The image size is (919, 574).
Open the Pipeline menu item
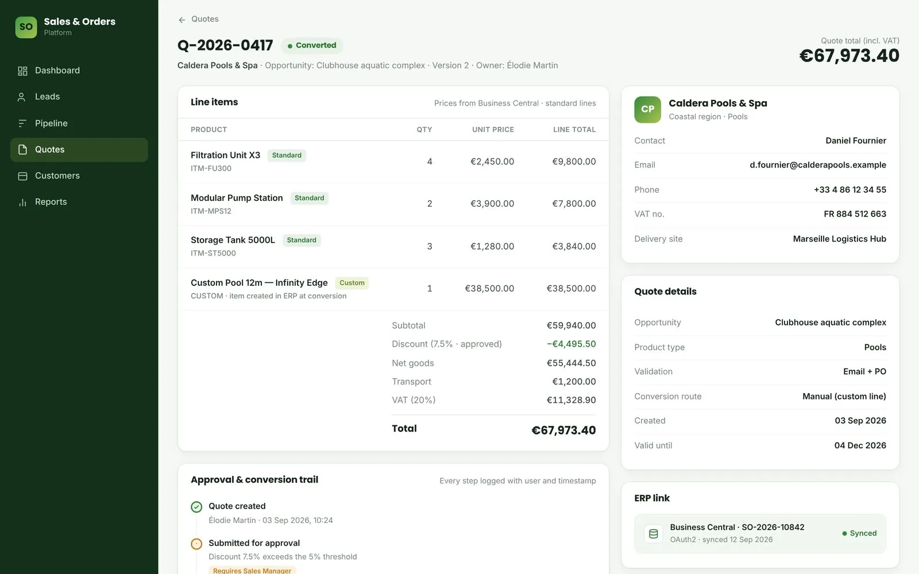(79, 123)
